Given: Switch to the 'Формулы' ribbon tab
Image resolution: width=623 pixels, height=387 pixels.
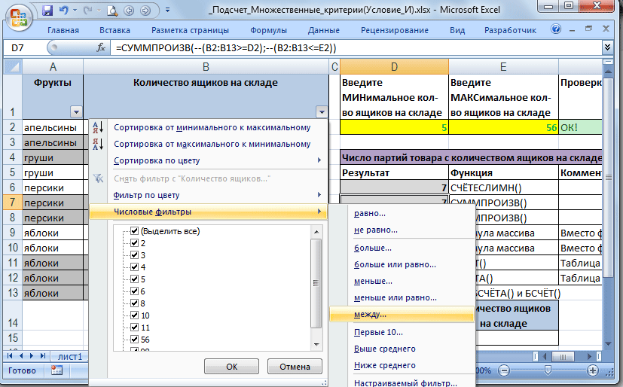Looking at the screenshot, I should (268, 31).
